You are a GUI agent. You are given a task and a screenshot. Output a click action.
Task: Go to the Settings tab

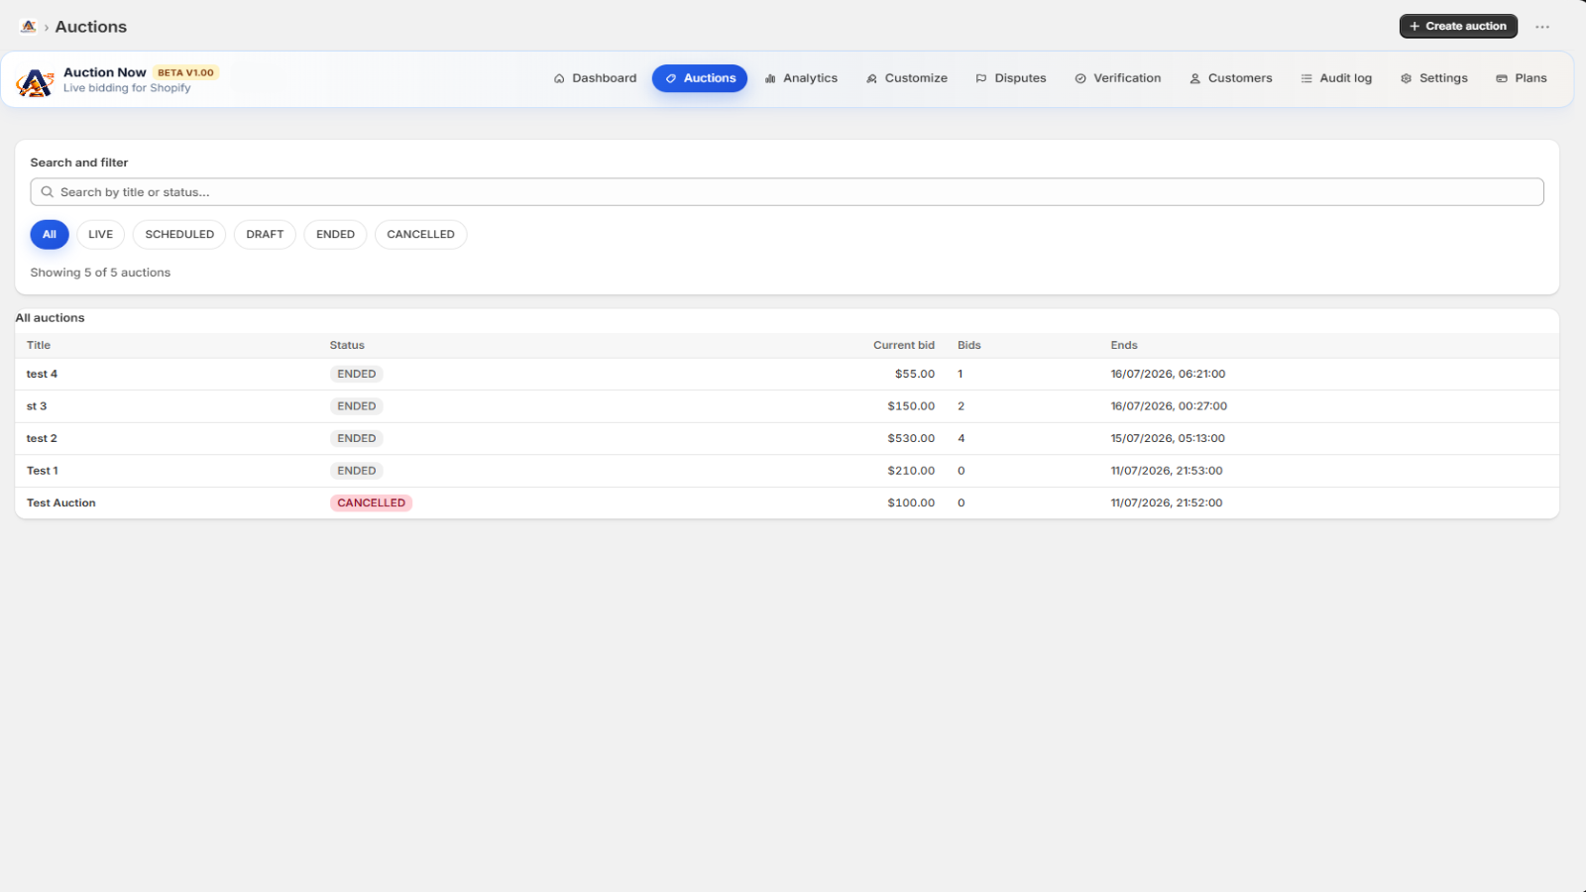tap(1433, 78)
